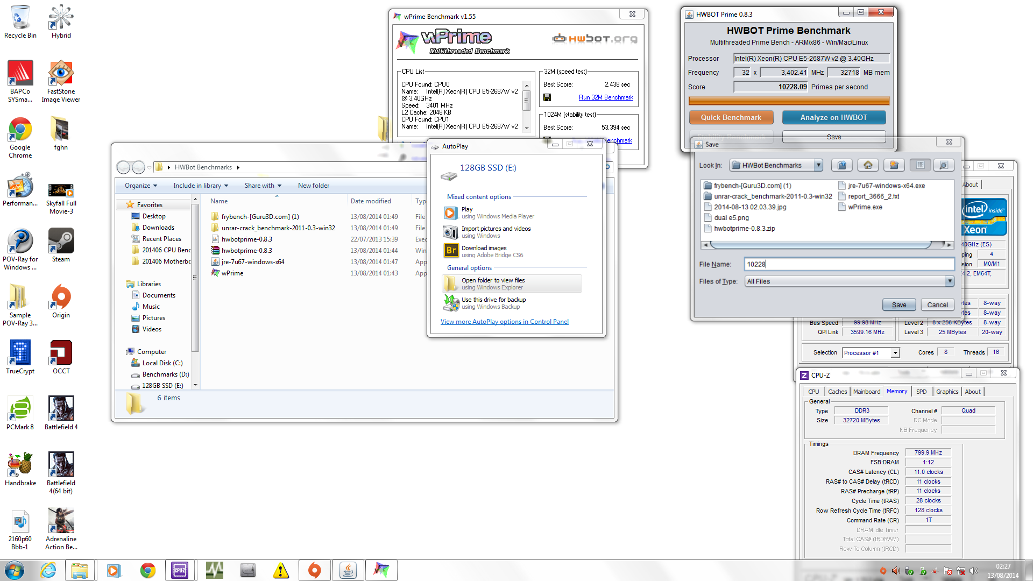
Task: Create a new folder in Save dialog
Action: (894, 165)
